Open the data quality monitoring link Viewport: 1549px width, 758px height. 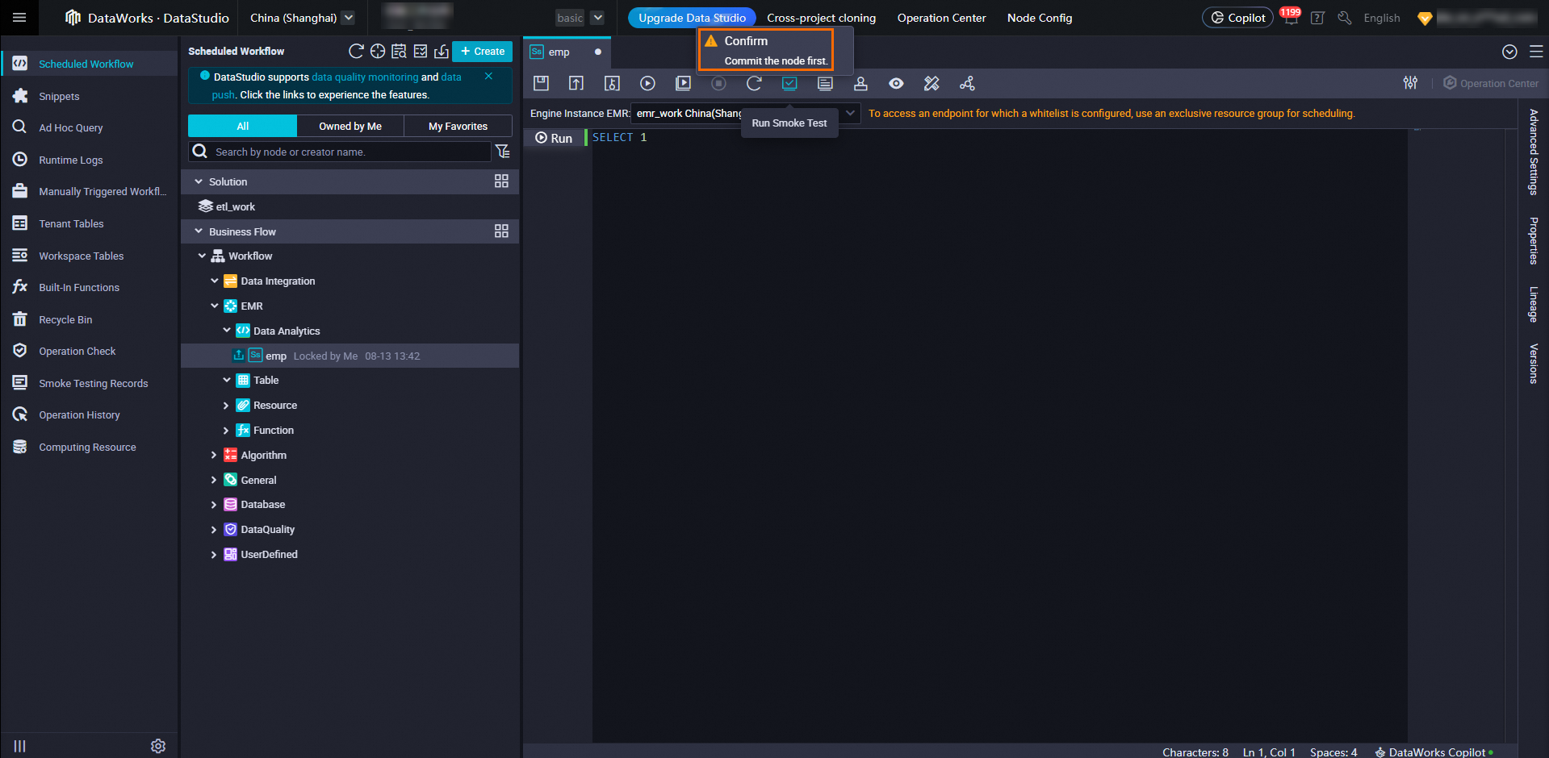[x=365, y=77]
